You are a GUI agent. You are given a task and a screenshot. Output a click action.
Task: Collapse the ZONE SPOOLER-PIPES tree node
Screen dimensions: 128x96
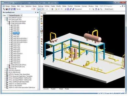pos(7,23)
